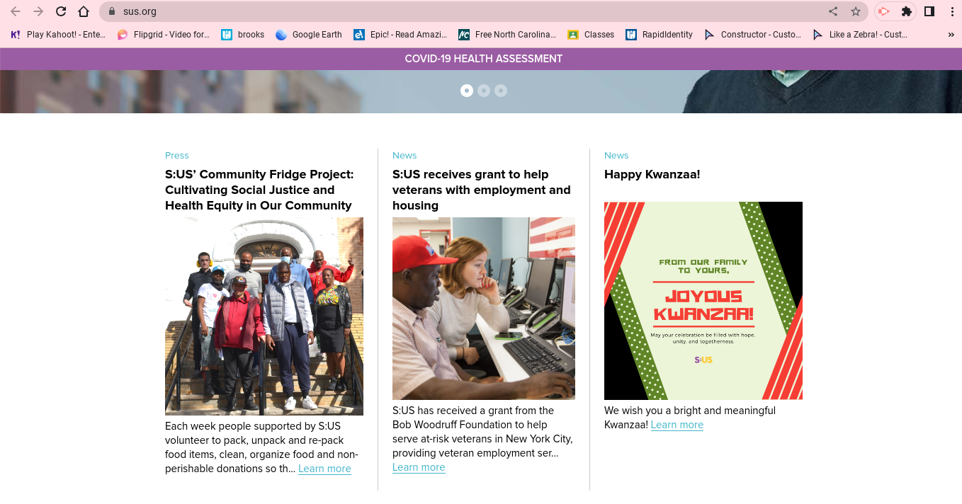This screenshot has height=504, width=962.
Task: Follow Learn more under Community Fridge article
Action: (x=324, y=469)
